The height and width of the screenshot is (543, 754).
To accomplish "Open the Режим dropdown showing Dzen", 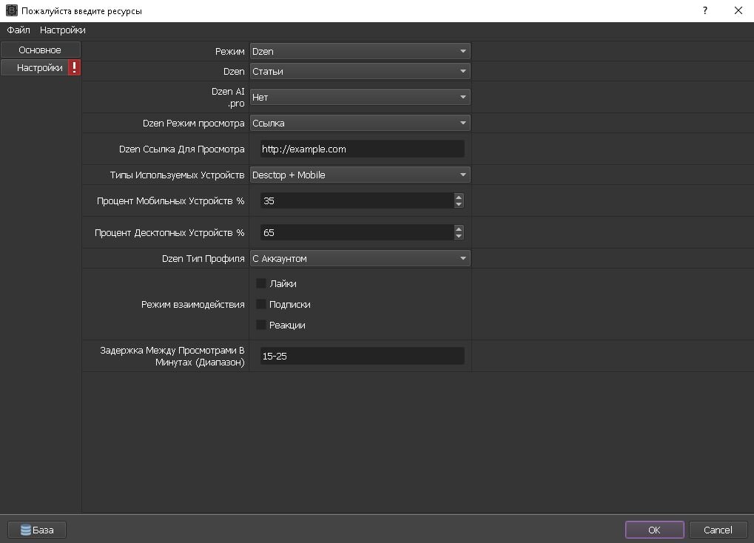I will pos(360,51).
